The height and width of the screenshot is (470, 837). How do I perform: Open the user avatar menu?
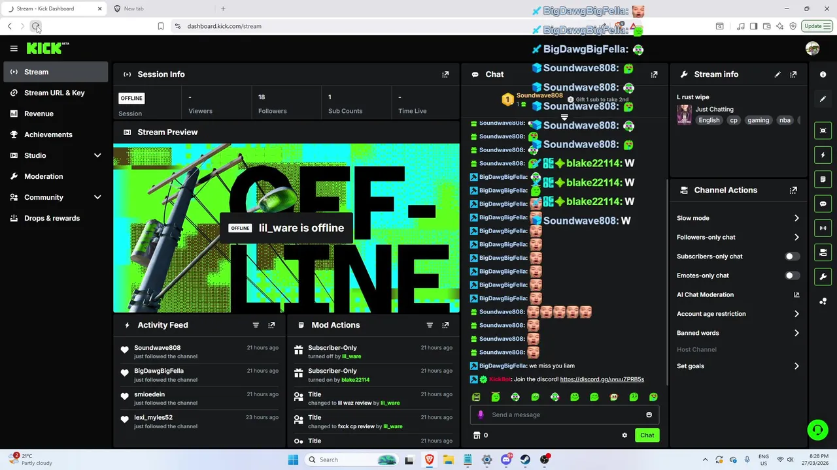pyautogui.click(x=813, y=48)
